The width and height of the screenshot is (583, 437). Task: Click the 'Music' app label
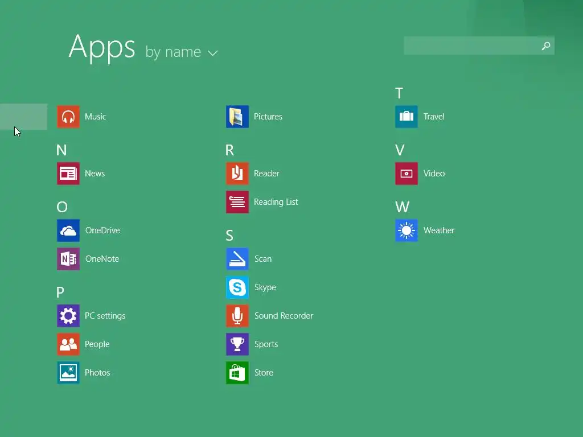[96, 117]
